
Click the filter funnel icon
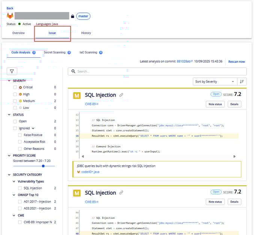(12, 71)
